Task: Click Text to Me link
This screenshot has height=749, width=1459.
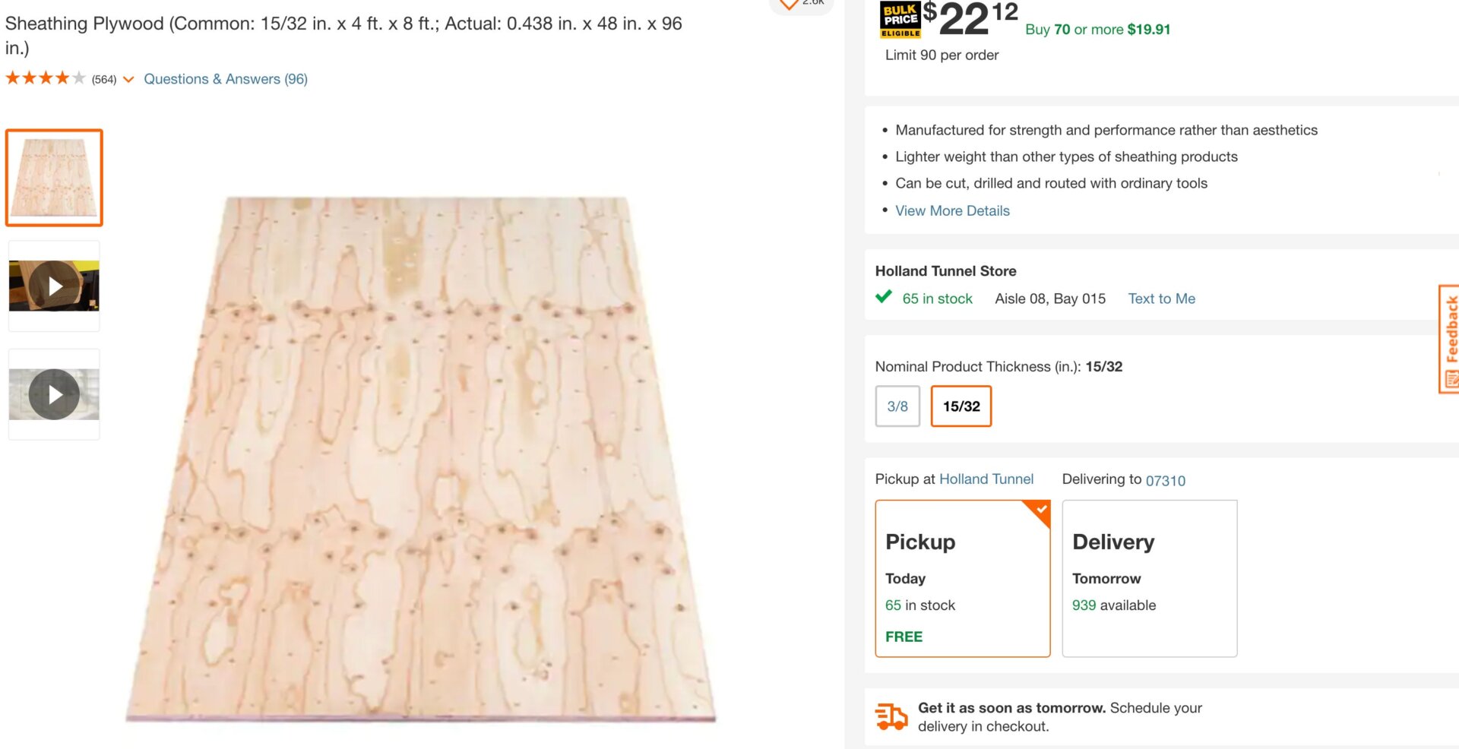Action: pyautogui.click(x=1161, y=299)
